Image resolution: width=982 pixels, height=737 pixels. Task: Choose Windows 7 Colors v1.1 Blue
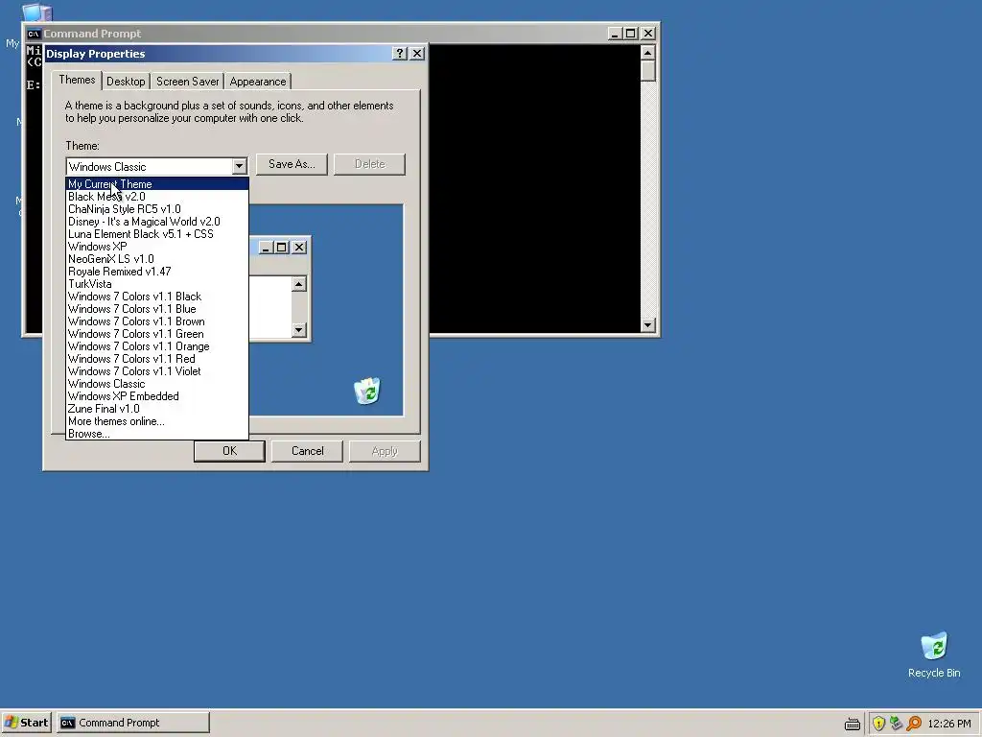pyautogui.click(x=157, y=309)
